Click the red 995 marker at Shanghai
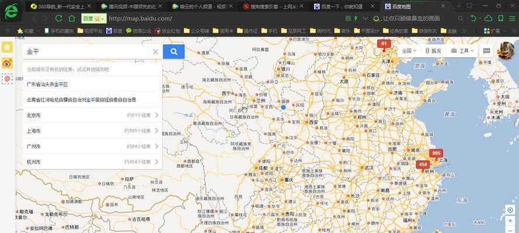The height and width of the screenshot is (233, 519). [x=436, y=153]
